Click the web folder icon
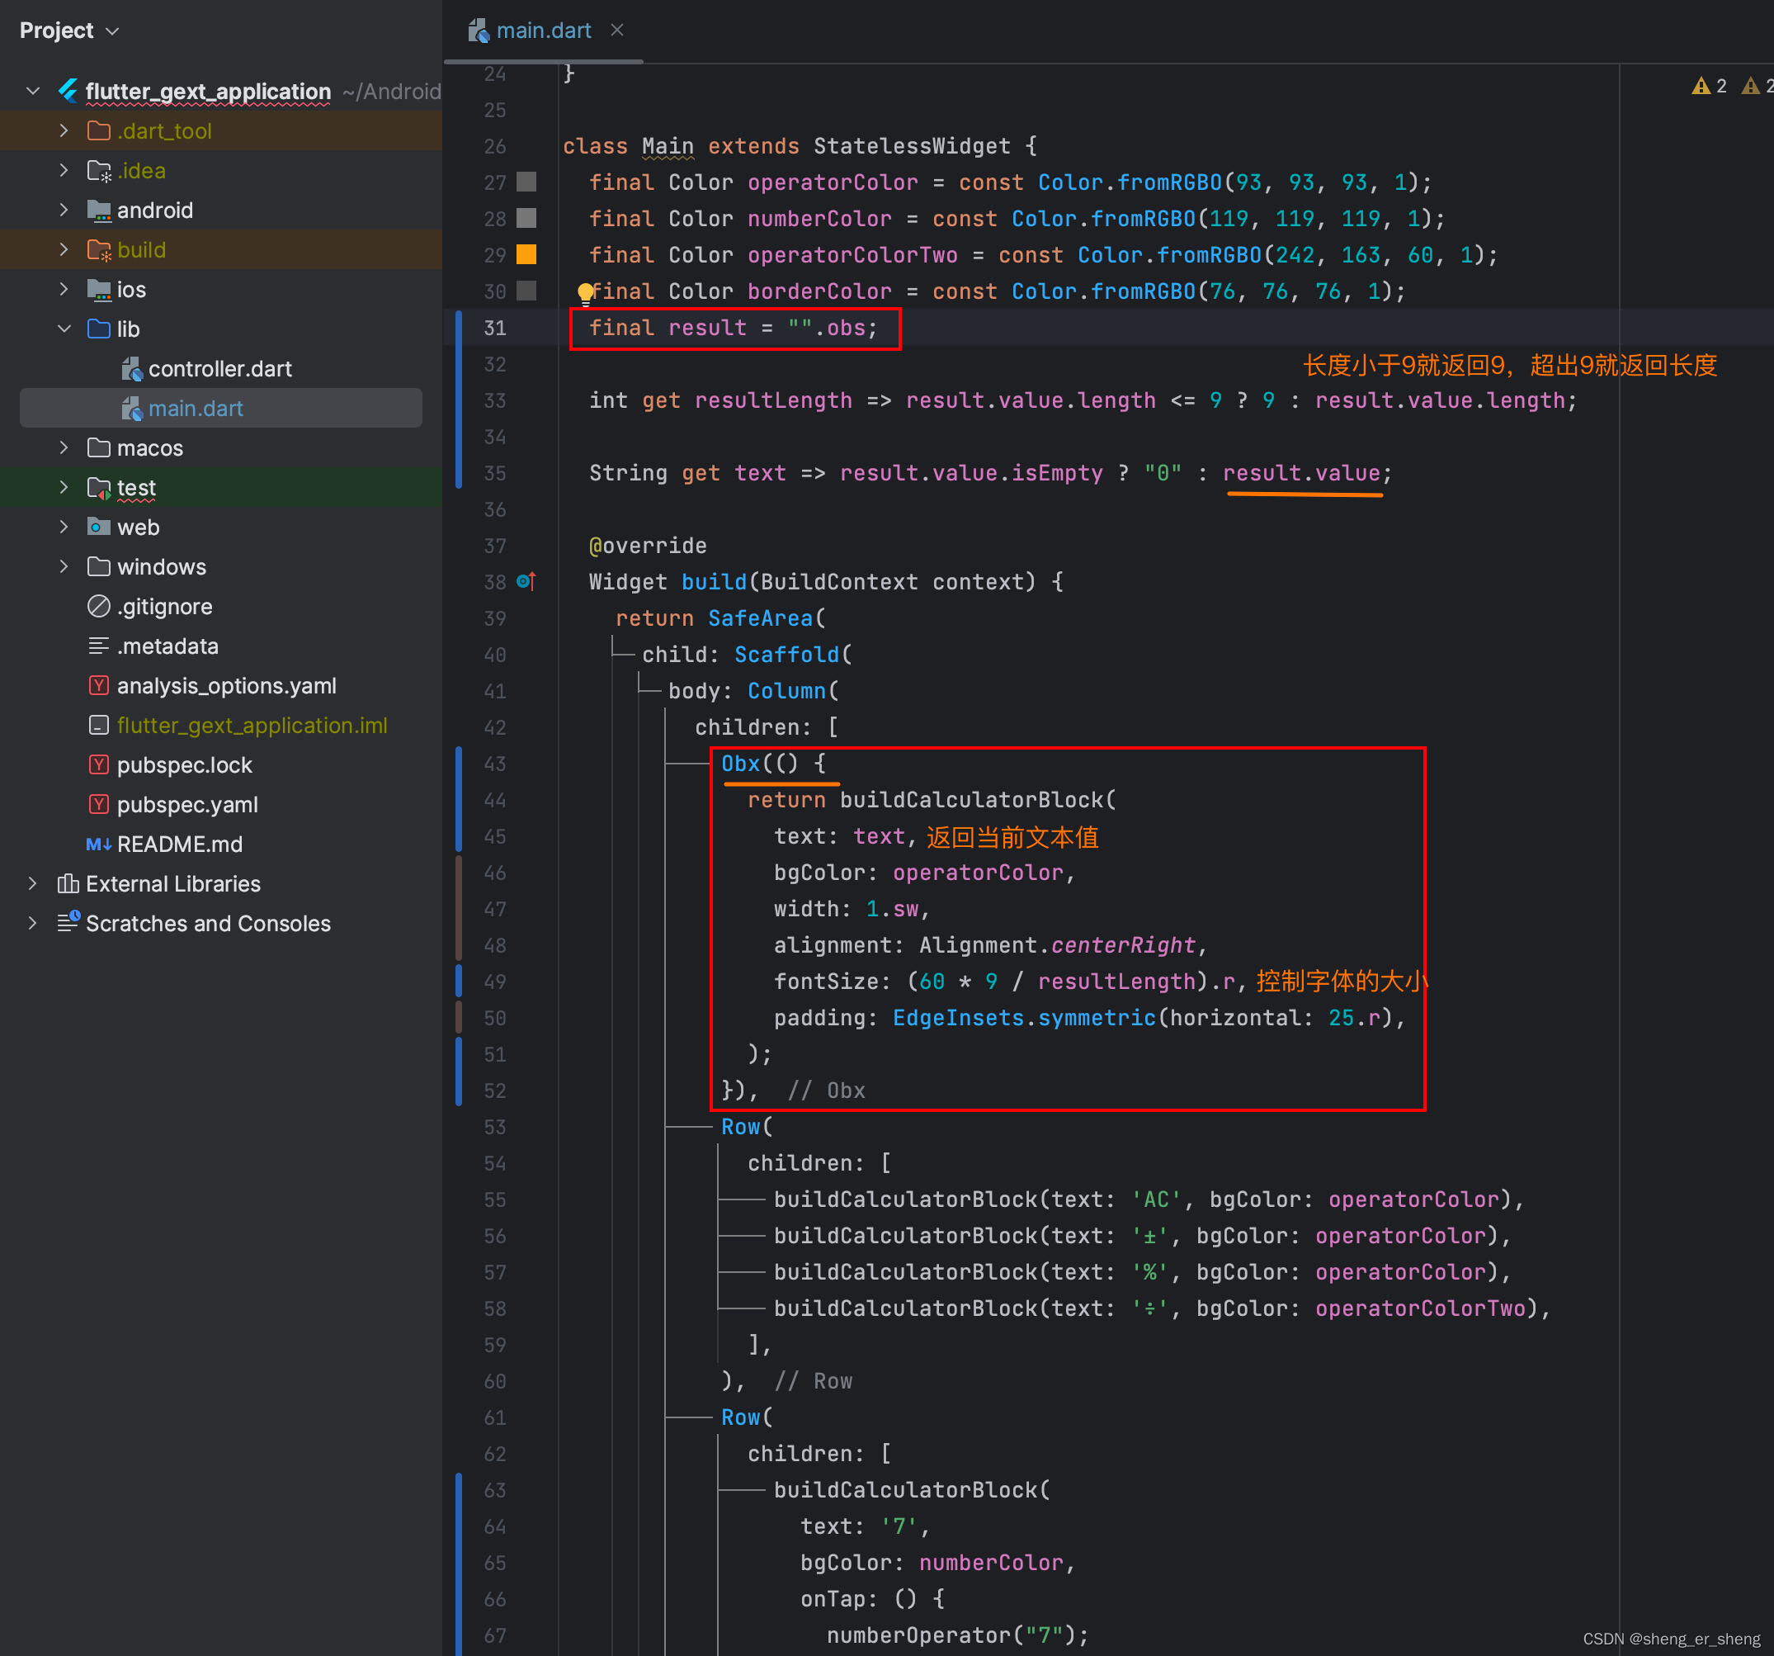Image resolution: width=1774 pixels, height=1656 pixels. [x=99, y=528]
